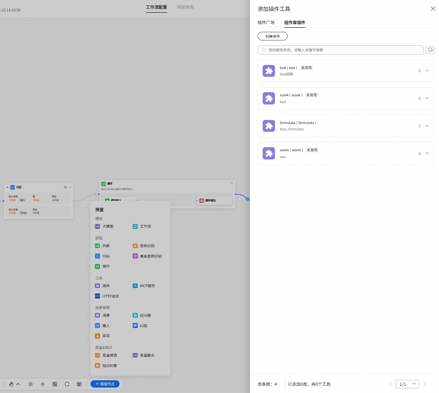The image size is (439, 393).
Task: Click the refresh icon beside the search box
Action: click(x=430, y=50)
